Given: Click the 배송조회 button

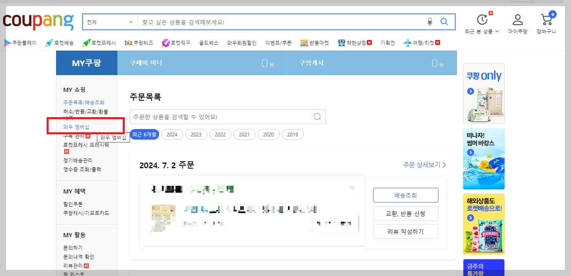Looking at the screenshot, I should tap(406, 195).
